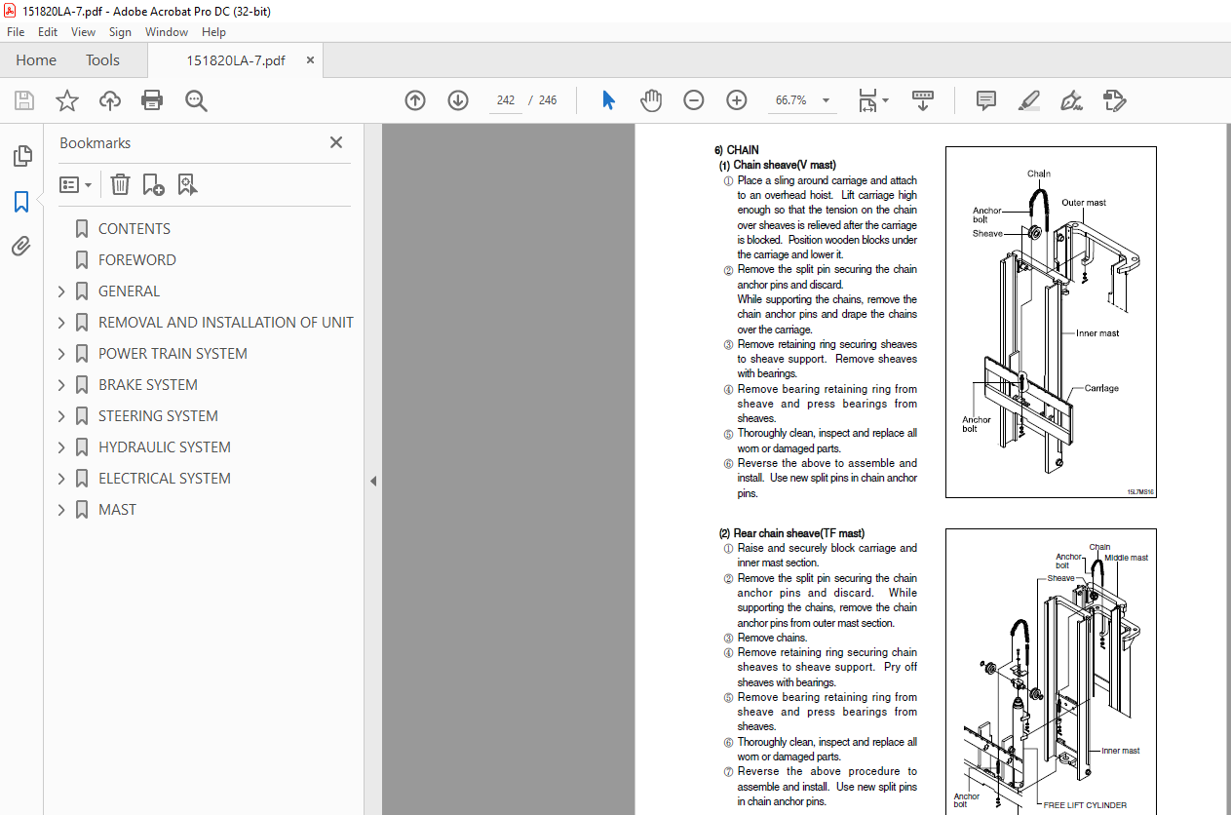Screen dimensions: 1231x815
Task: Open bookmarks options dropdown menu
Action: [76, 184]
